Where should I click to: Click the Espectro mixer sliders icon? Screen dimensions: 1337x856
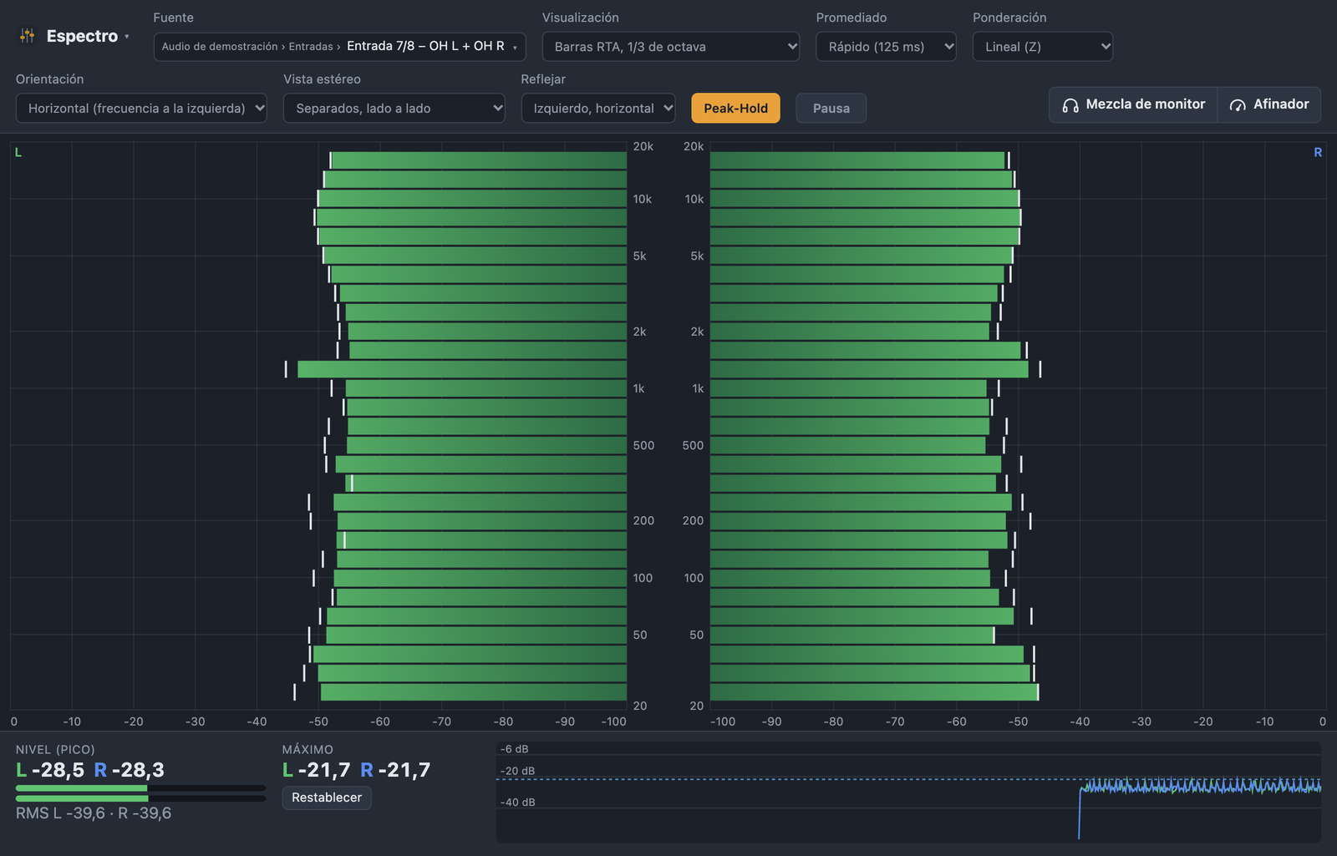point(28,36)
